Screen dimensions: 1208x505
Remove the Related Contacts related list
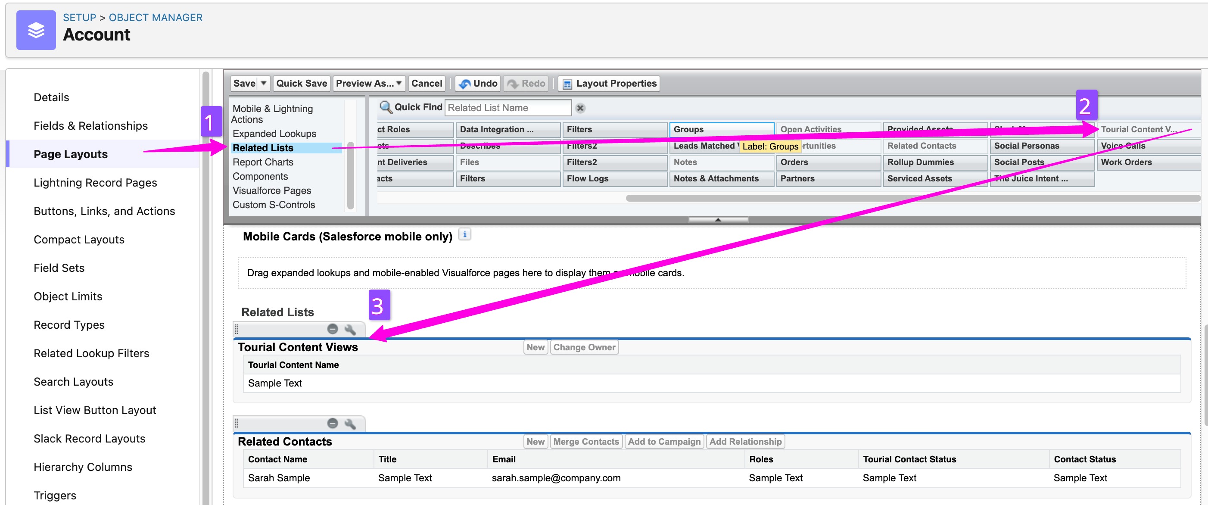[x=333, y=424]
